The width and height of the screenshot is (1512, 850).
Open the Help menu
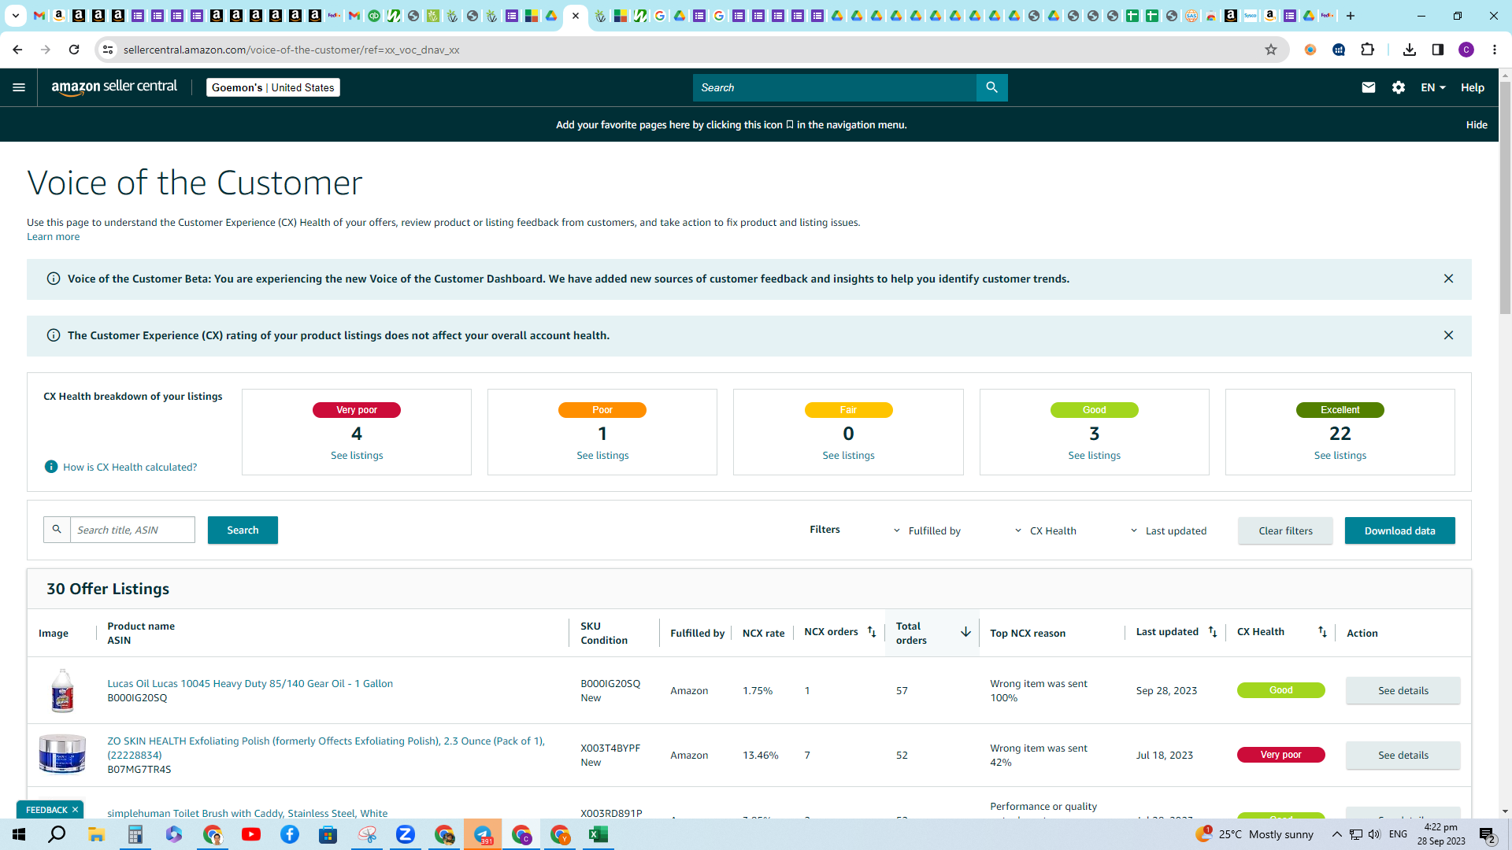[1473, 87]
